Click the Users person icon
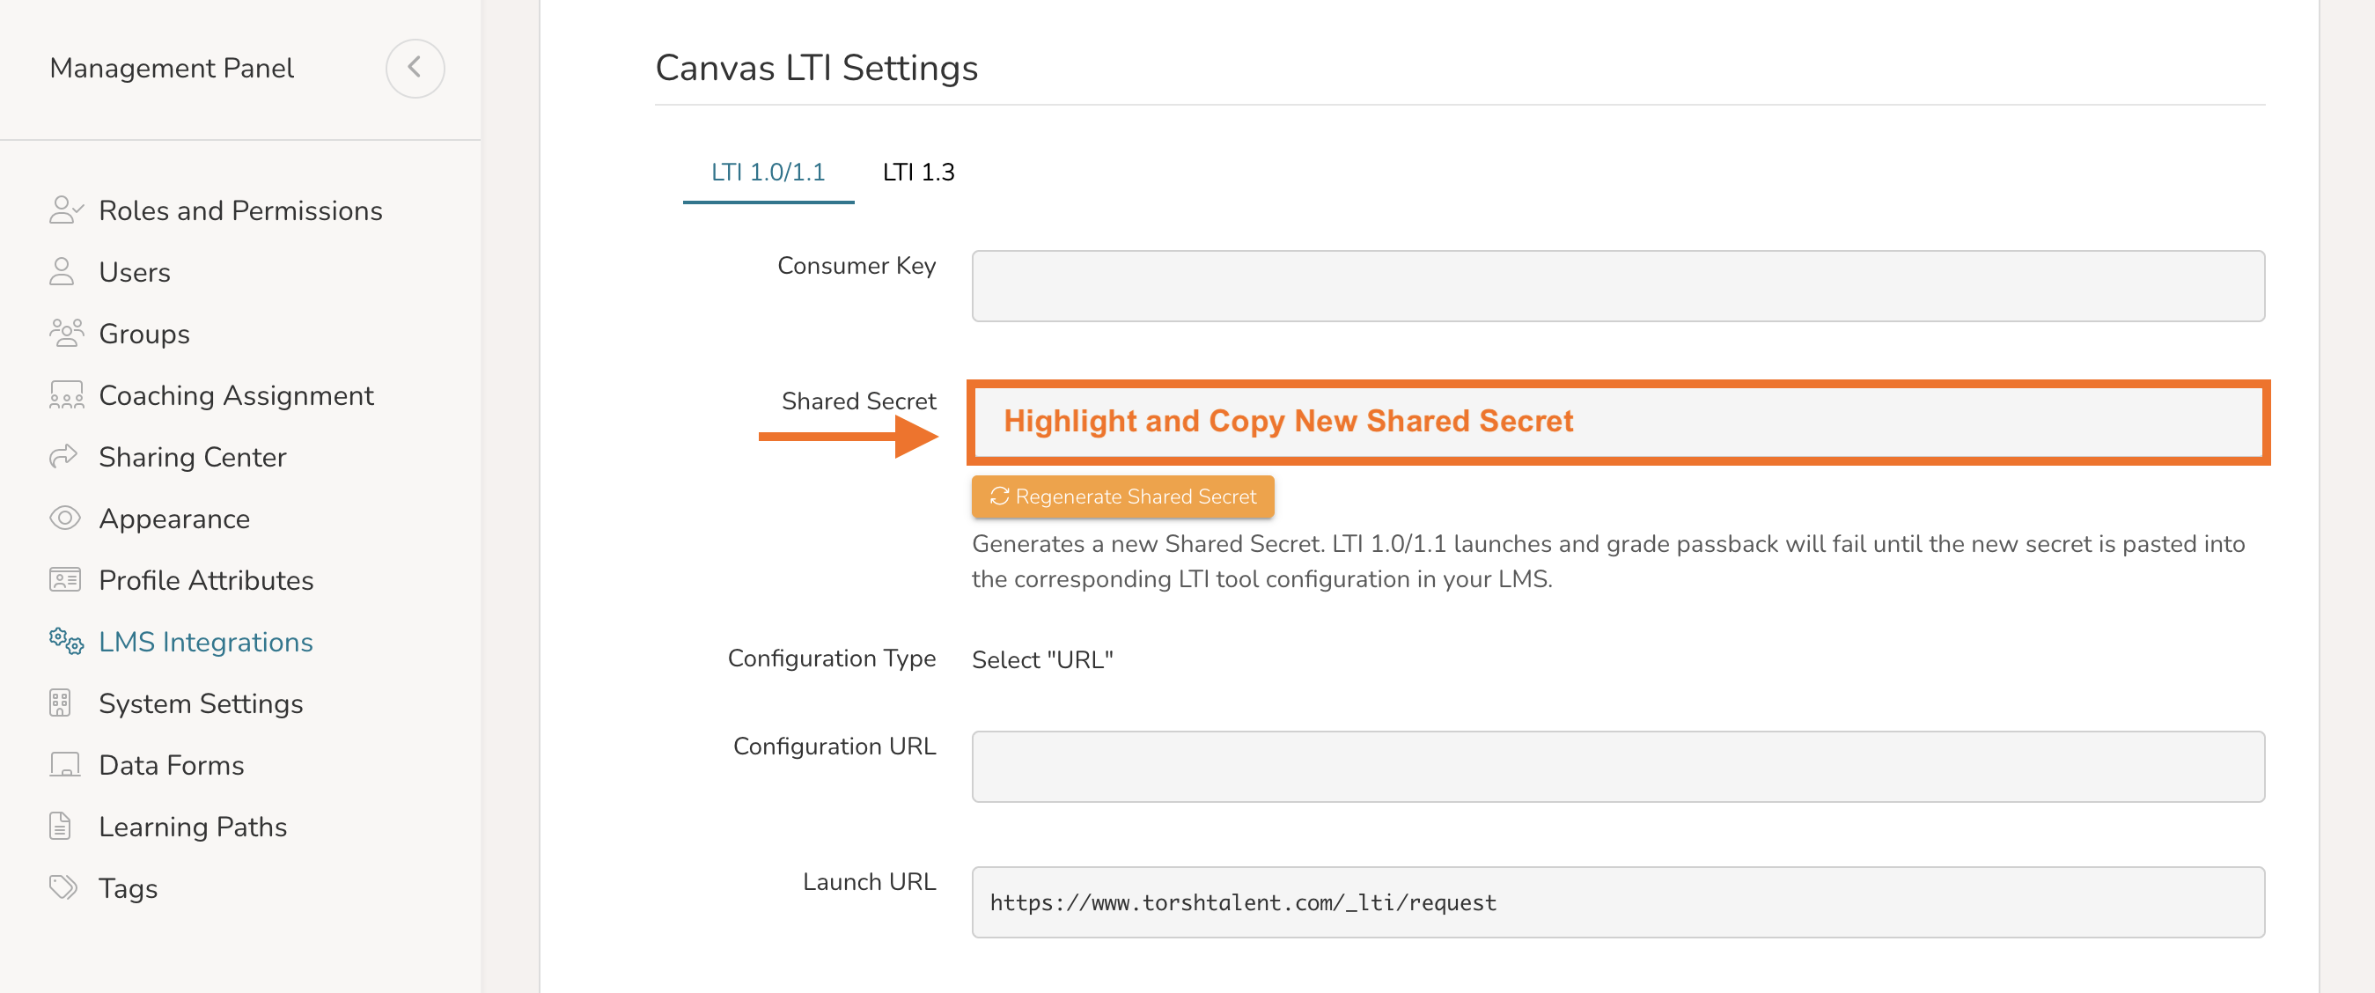This screenshot has height=993, width=2375. coord(62,272)
